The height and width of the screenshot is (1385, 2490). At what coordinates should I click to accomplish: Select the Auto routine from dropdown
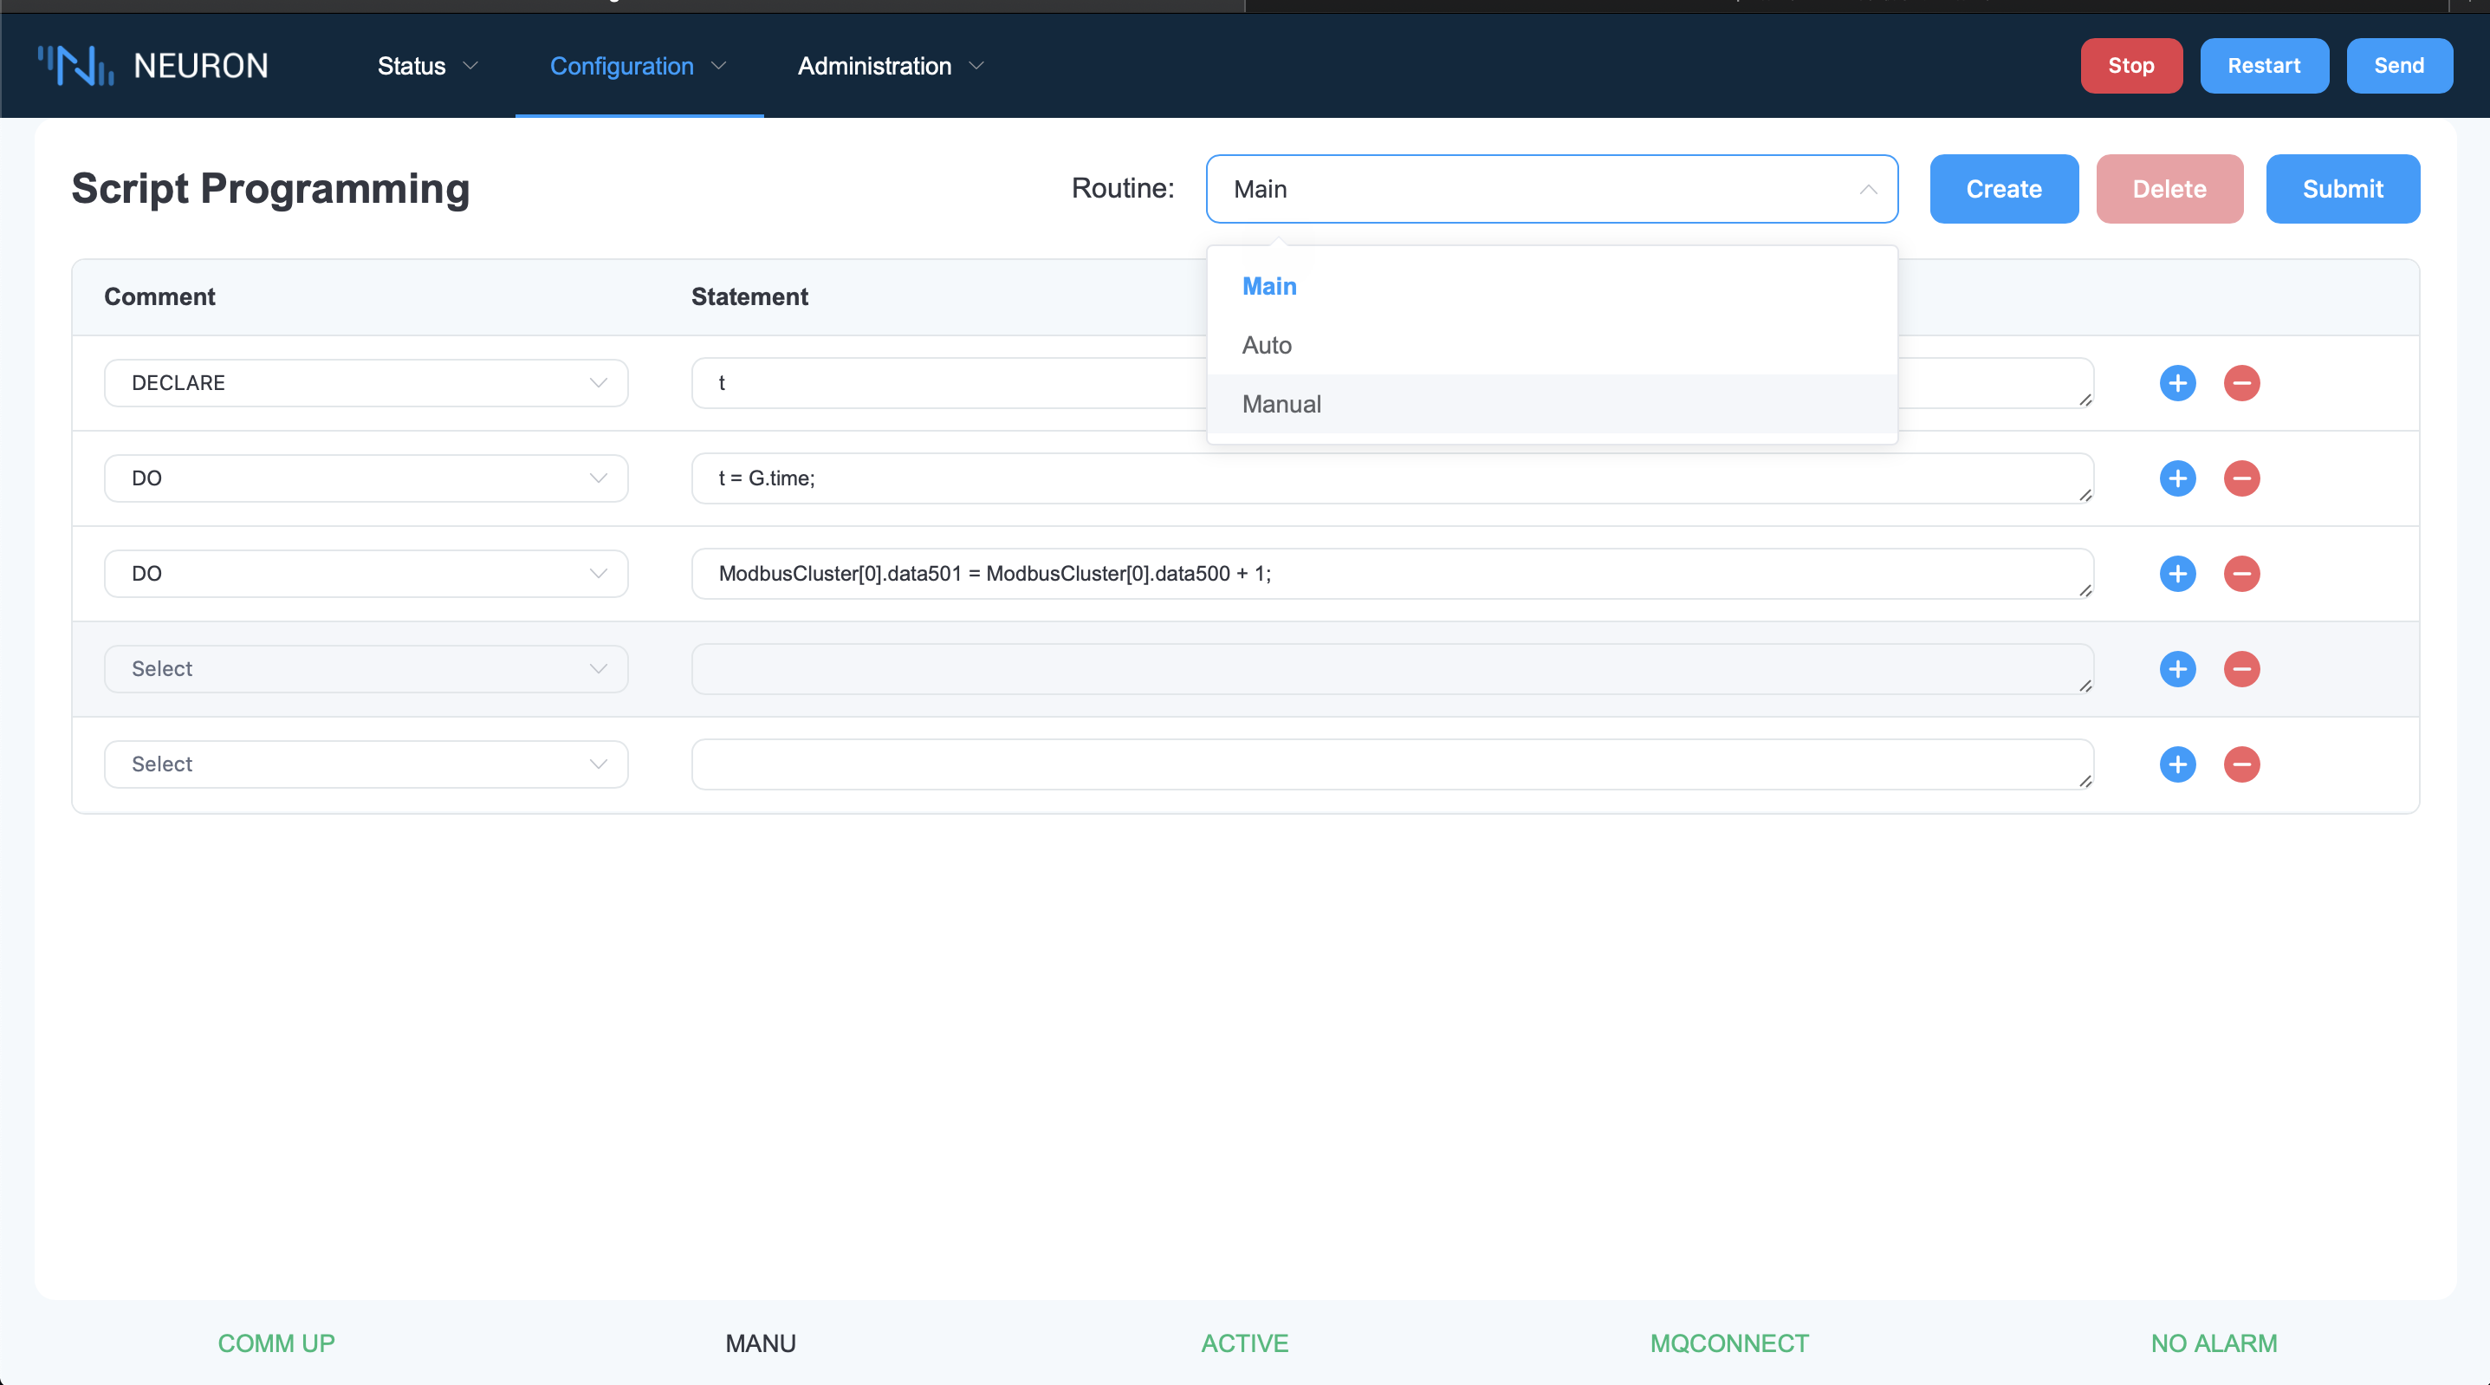click(x=1270, y=345)
